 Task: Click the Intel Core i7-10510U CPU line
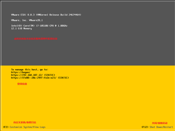pos(39,26)
